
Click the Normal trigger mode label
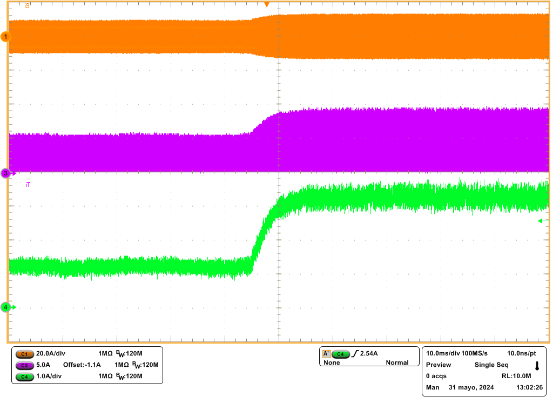pyautogui.click(x=397, y=363)
